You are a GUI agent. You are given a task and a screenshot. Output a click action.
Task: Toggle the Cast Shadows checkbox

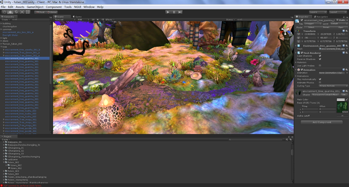point(320,55)
